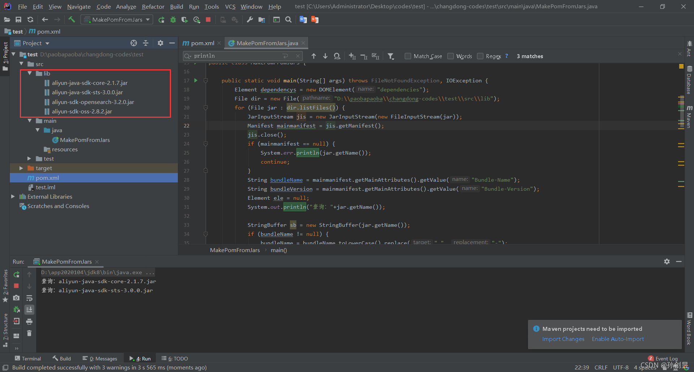The height and width of the screenshot is (372, 694).
Task: Expand the test folder under src
Action: pos(29,159)
